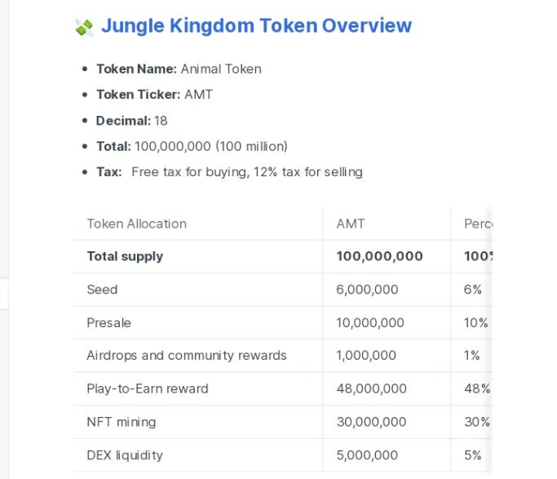Select the NFT mining row label

[121, 422]
